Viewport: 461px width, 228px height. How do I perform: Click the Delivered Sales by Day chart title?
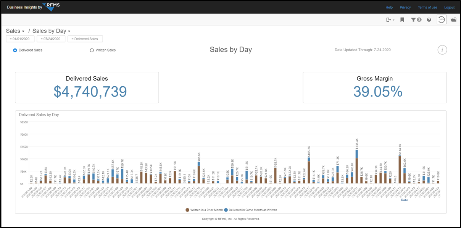click(x=39, y=115)
